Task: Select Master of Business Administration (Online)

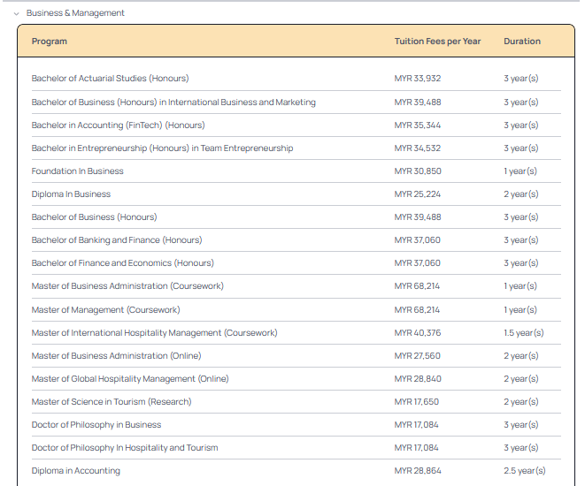Action: (117, 356)
